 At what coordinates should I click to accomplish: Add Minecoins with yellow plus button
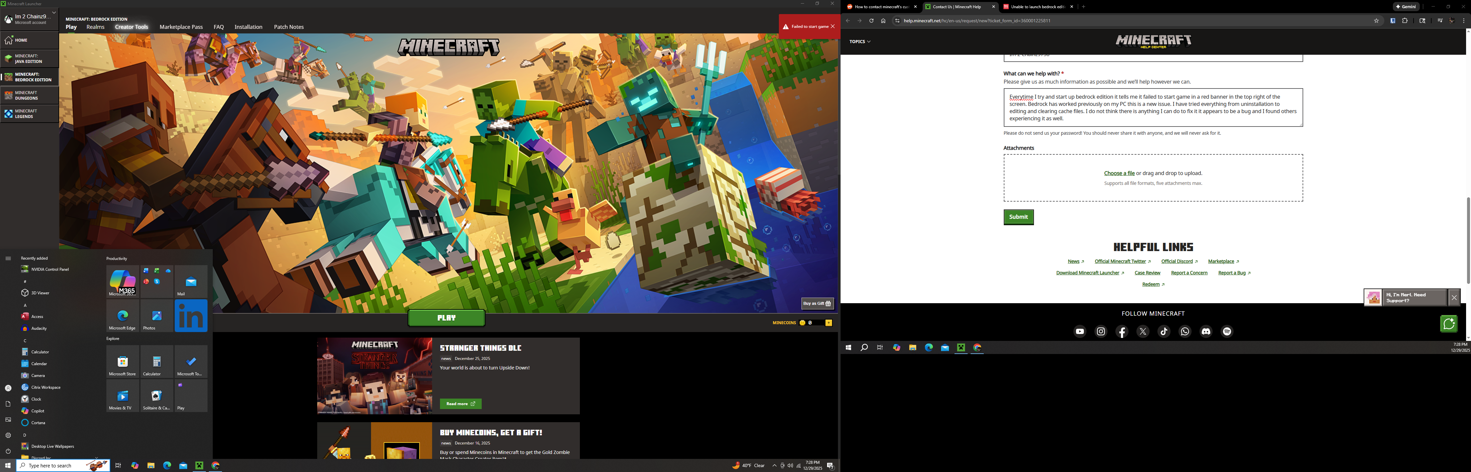coord(828,323)
